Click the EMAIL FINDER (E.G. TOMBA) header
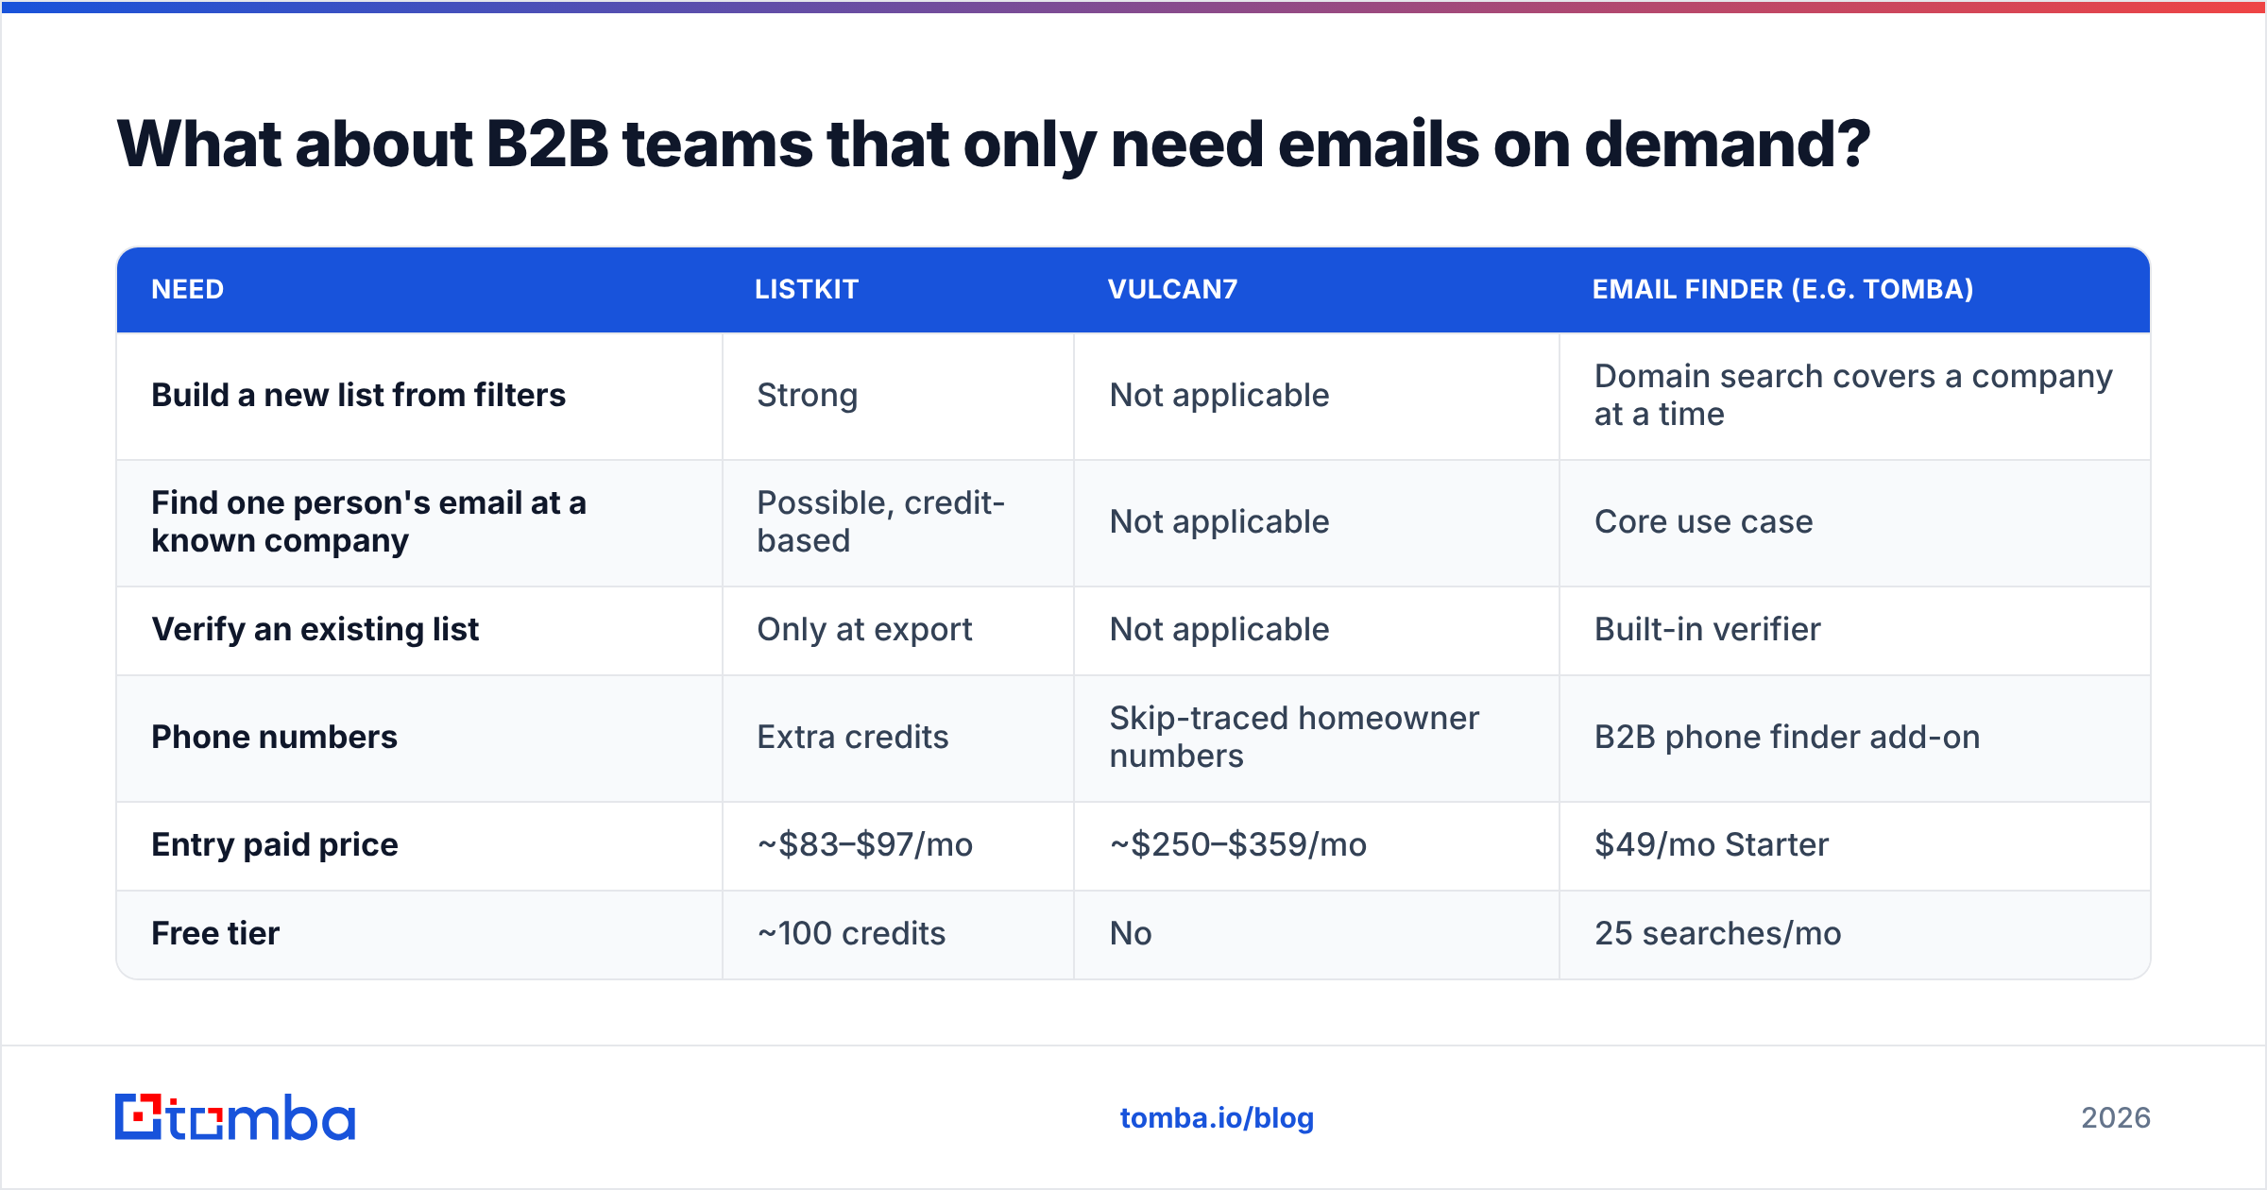Viewport: 2267px width, 1190px height. 1783,289
